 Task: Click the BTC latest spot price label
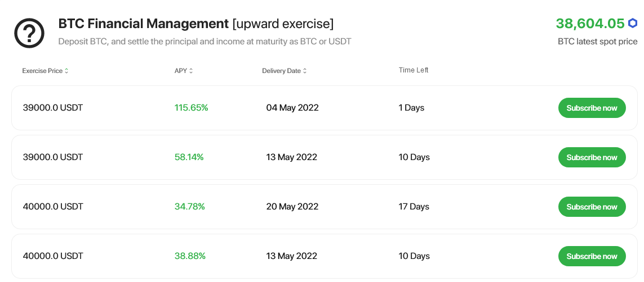[x=598, y=42]
